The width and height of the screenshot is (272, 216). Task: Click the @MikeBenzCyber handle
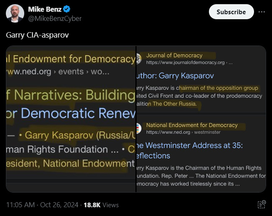pyautogui.click(x=54, y=18)
